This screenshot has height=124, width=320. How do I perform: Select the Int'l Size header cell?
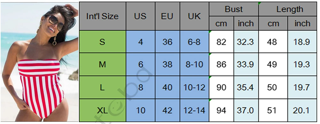(102, 16)
